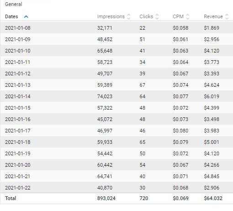The width and height of the screenshot is (233, 211).
Task: Click total impressions 893,024
Action: tap(106, 198)
